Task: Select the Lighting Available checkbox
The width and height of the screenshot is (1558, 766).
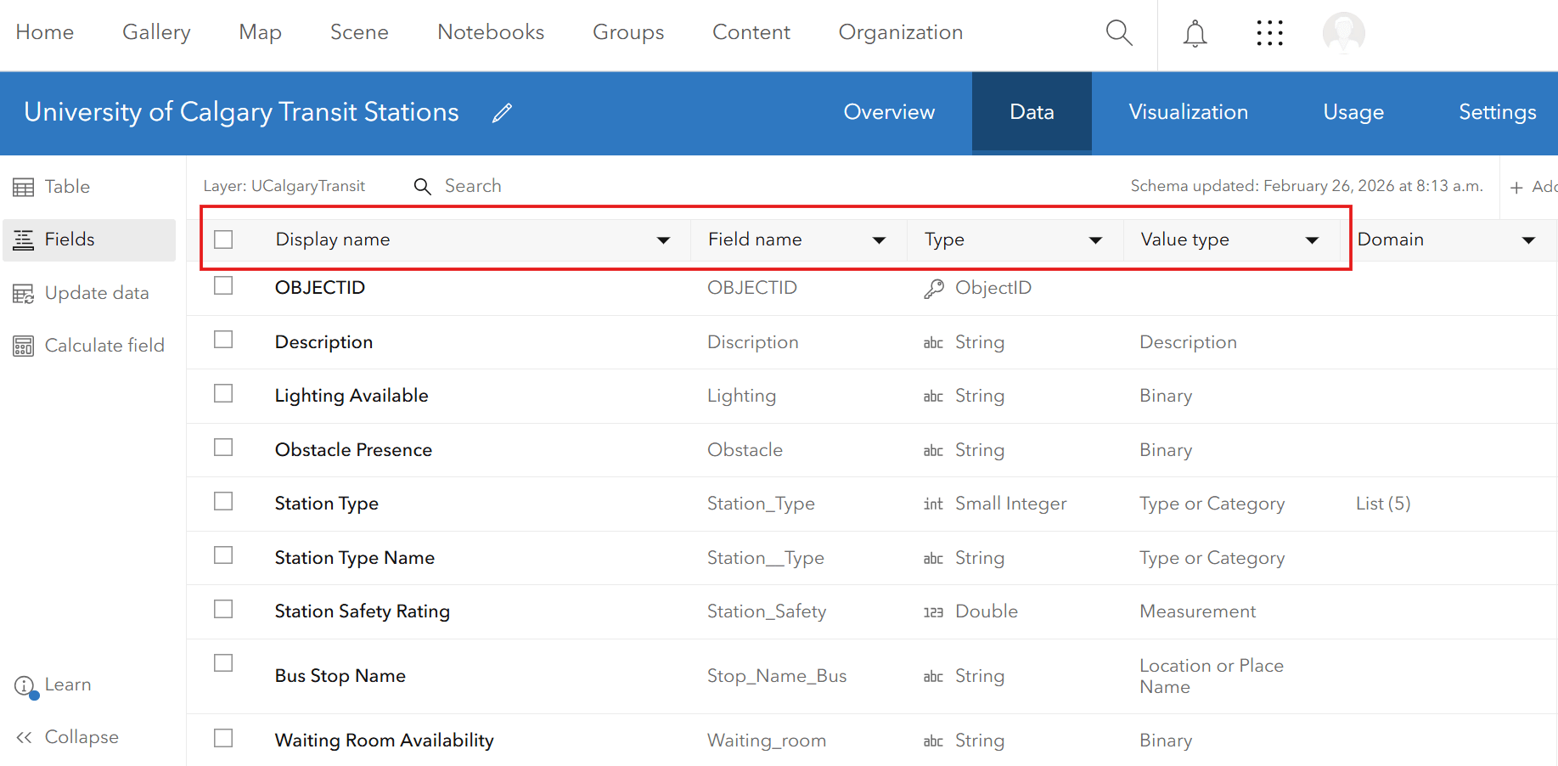Action: pos(223,393)
